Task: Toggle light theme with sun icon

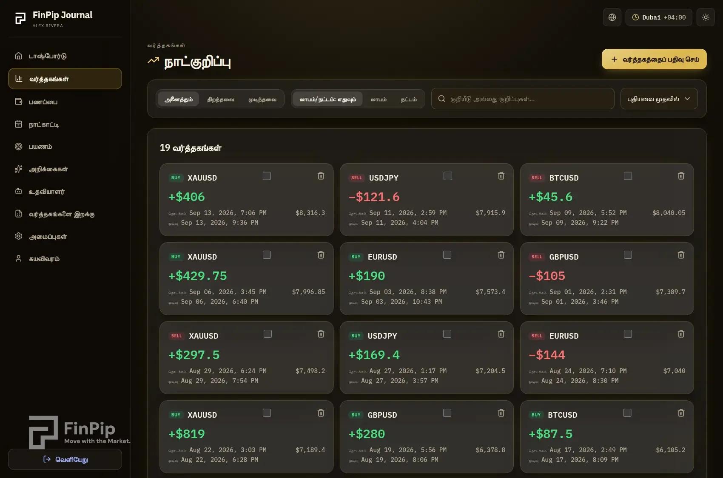Action: [x=706, y=17]
